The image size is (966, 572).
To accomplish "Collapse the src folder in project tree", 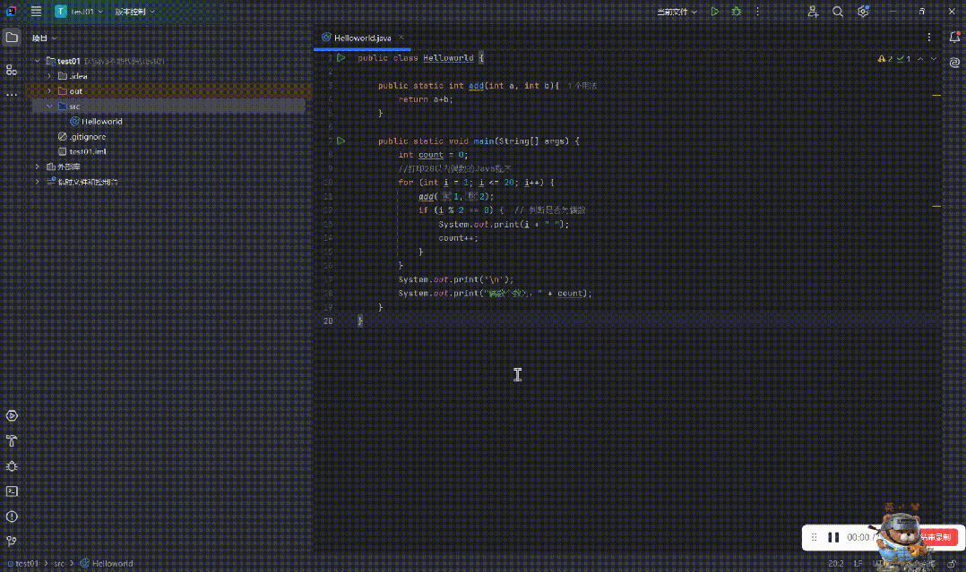I will (x=49, y=106).
